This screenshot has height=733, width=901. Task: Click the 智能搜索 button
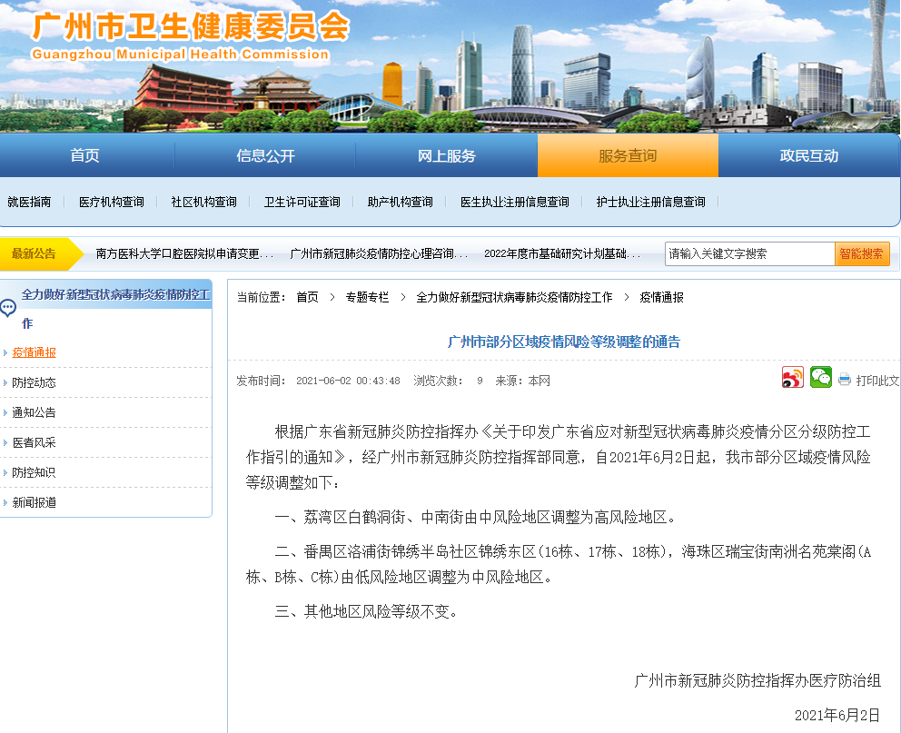click(x=861, y=254)
